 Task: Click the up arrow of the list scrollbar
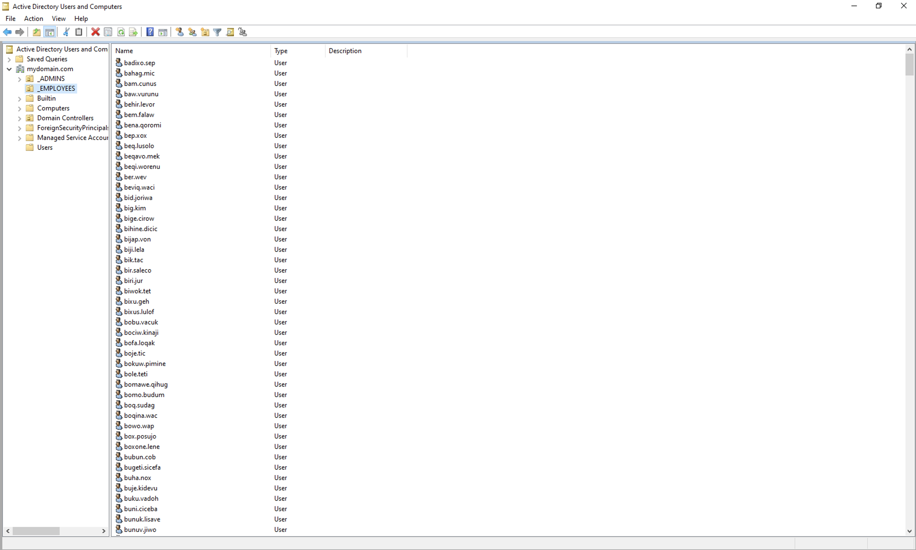pyautogui.click(x=909, y=49)
